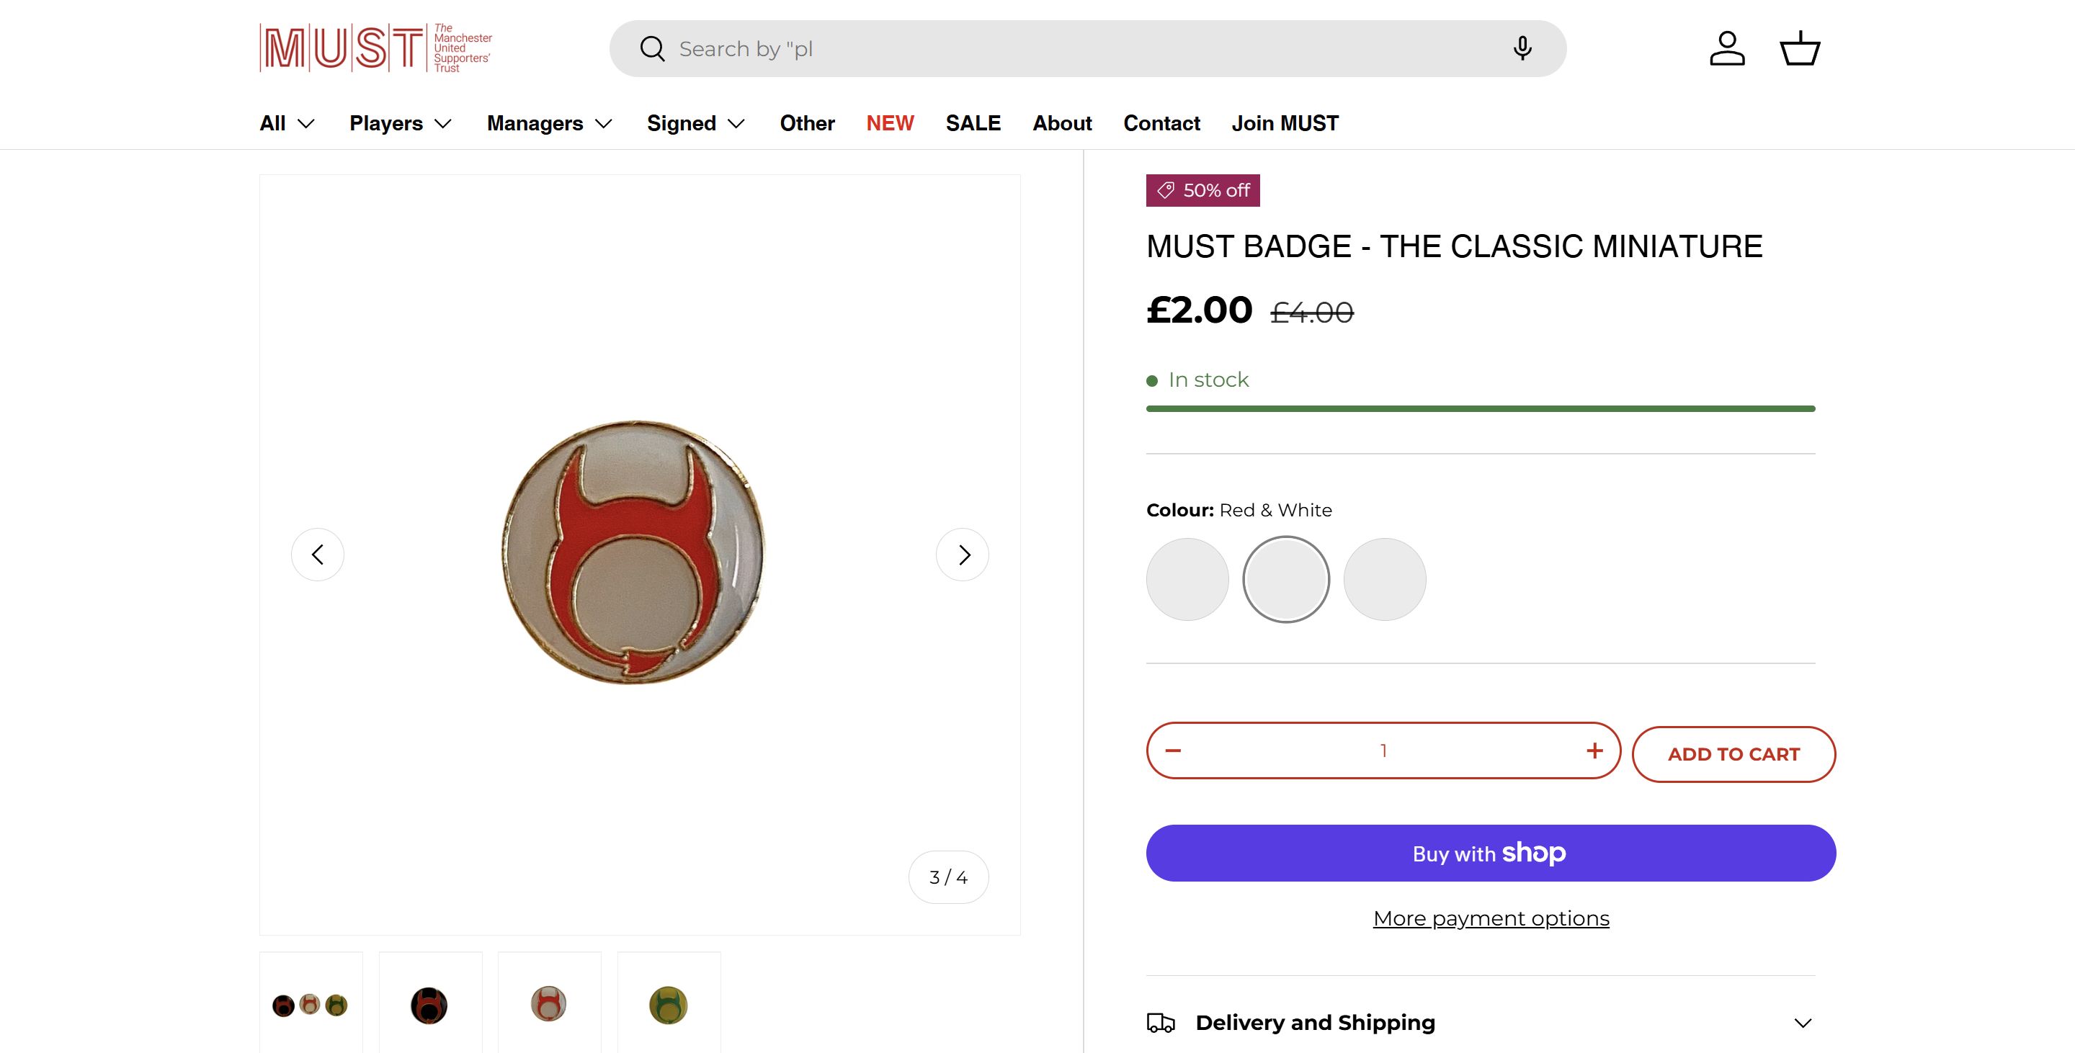Open the shopping basket icon
The height and width of the screenshot is (1053, 2075).
[x=1800, y=49]
